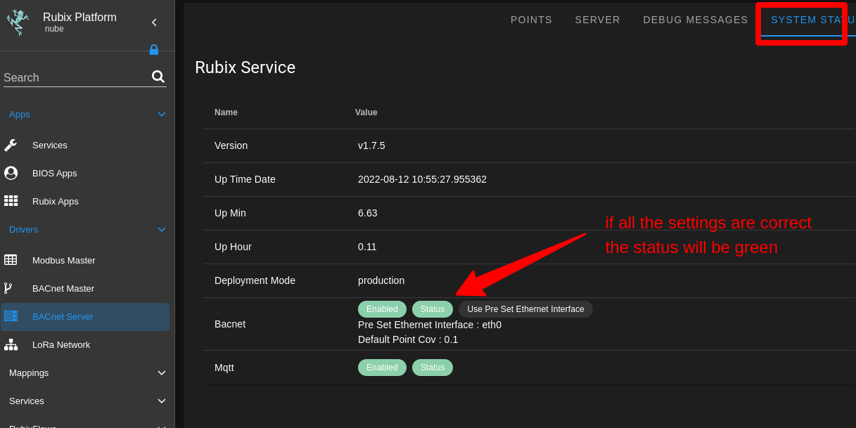Click the Up Hour row label
856x428 pixels.
233,247
